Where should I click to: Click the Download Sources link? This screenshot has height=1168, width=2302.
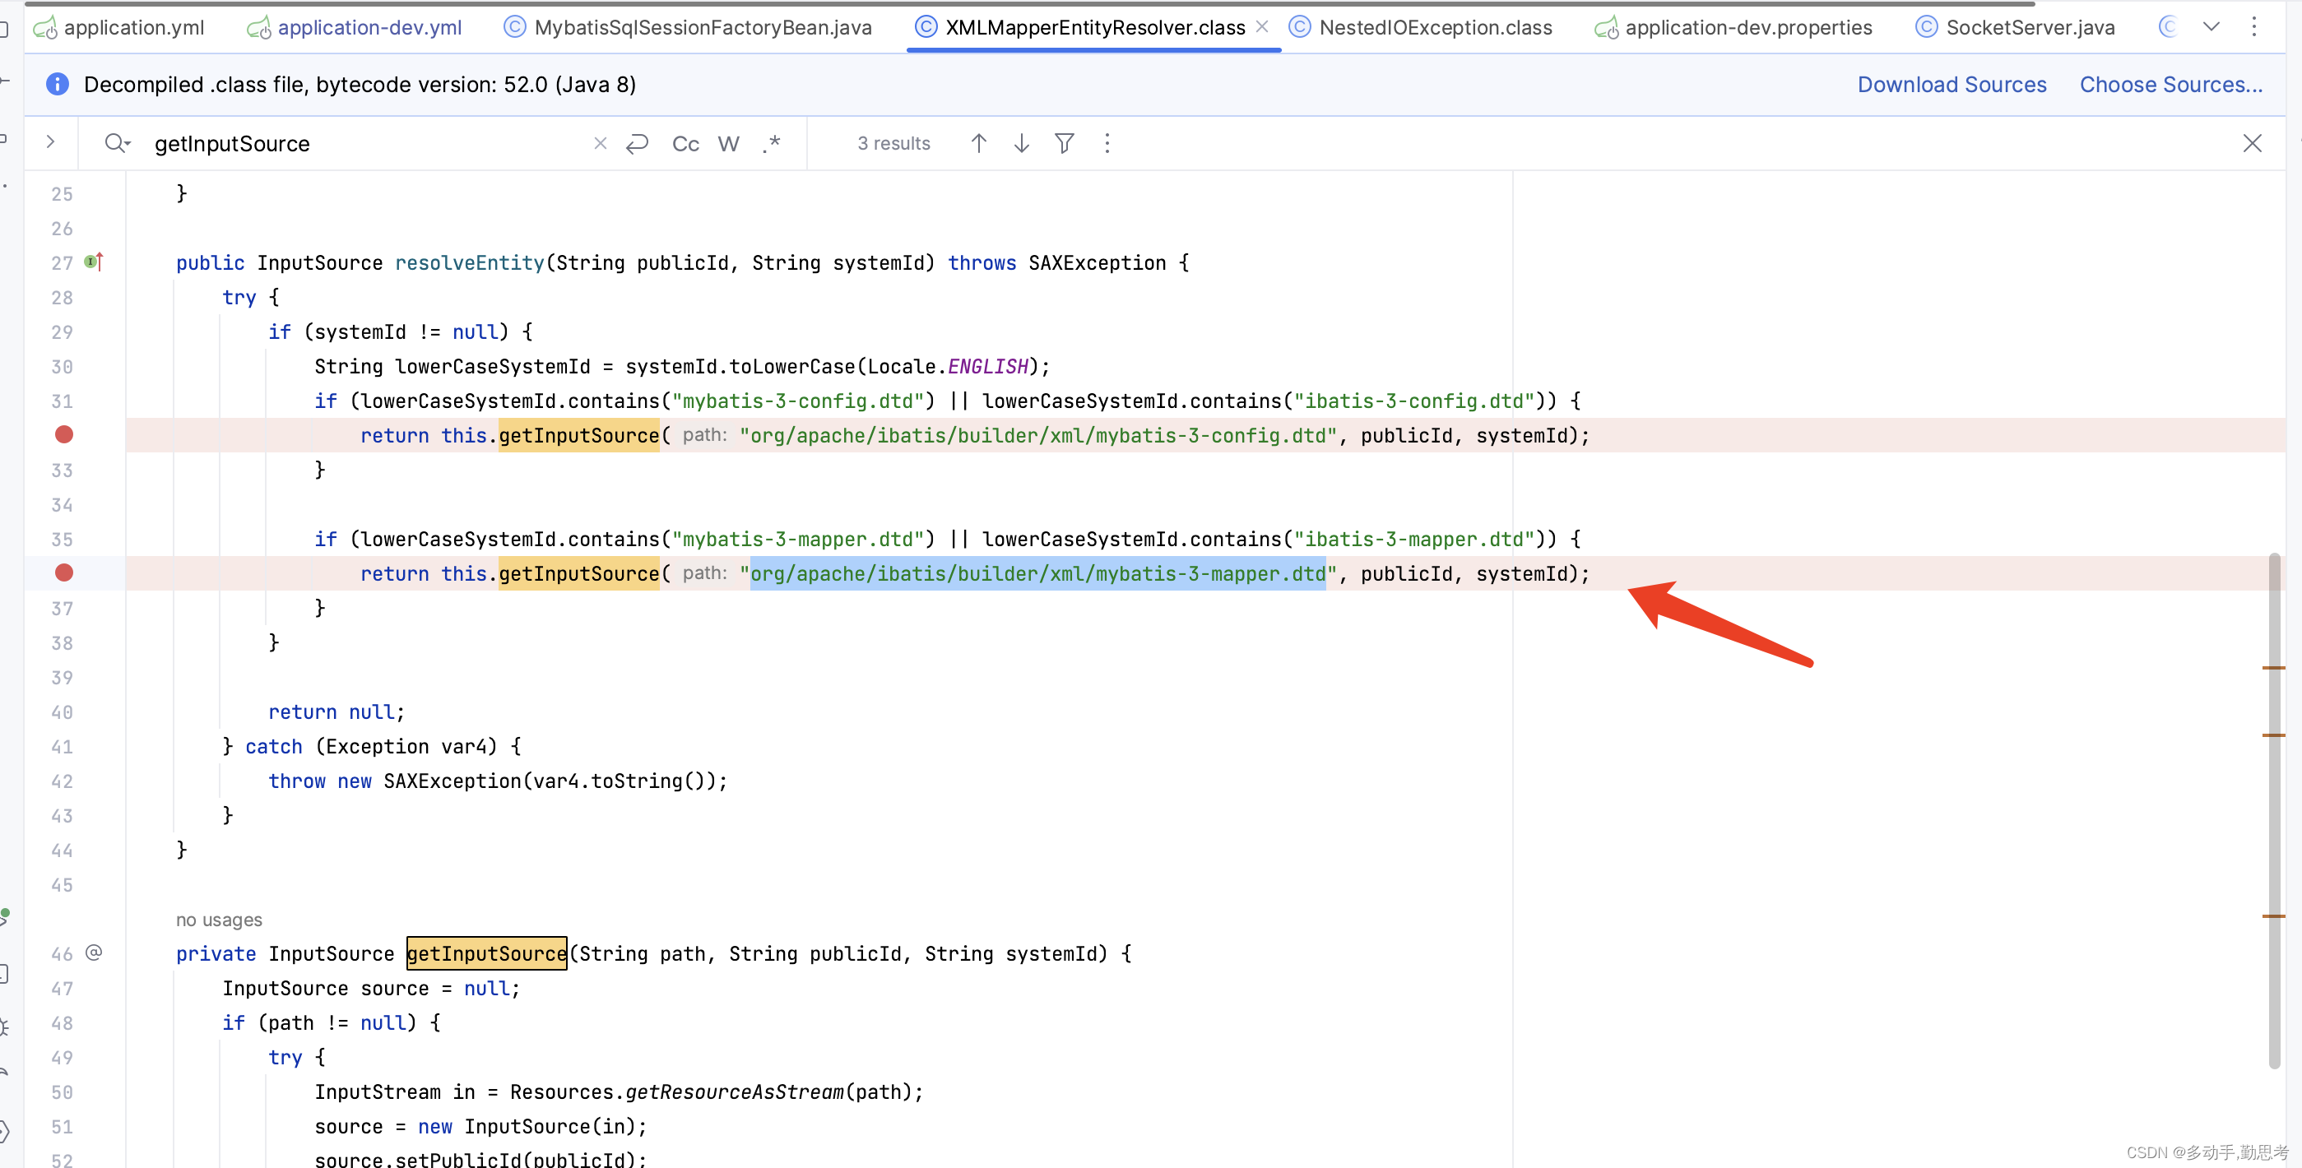tap(1952, 84)
